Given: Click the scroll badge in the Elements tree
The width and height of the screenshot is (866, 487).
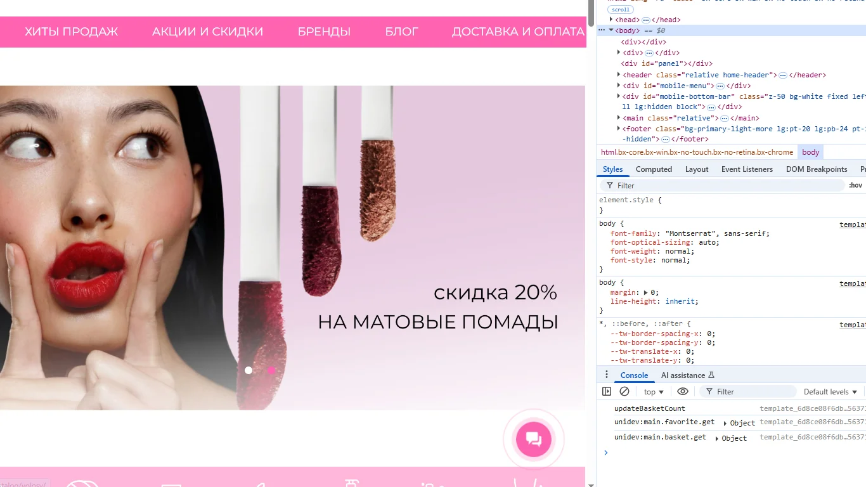Looking at the screenshot, I should pos(621,10).
